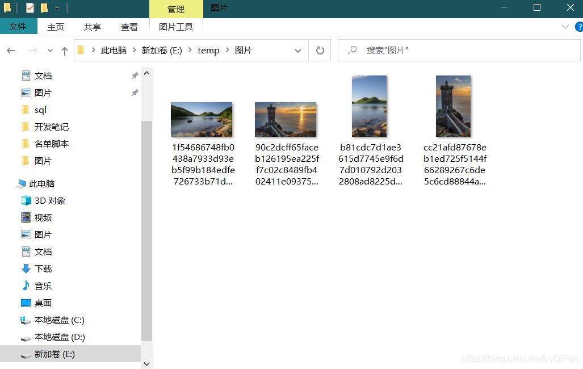Open the help question mark icon

(x=579, y=27)
